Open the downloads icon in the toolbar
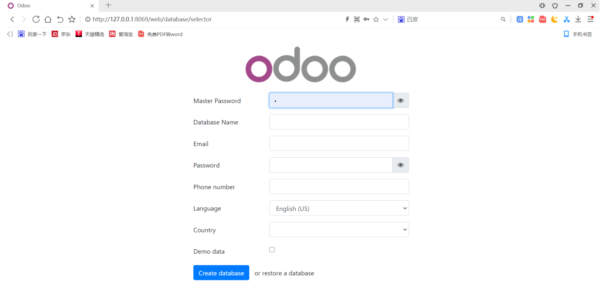The height and width of the screenshot is (305, 603). [578, 19]
